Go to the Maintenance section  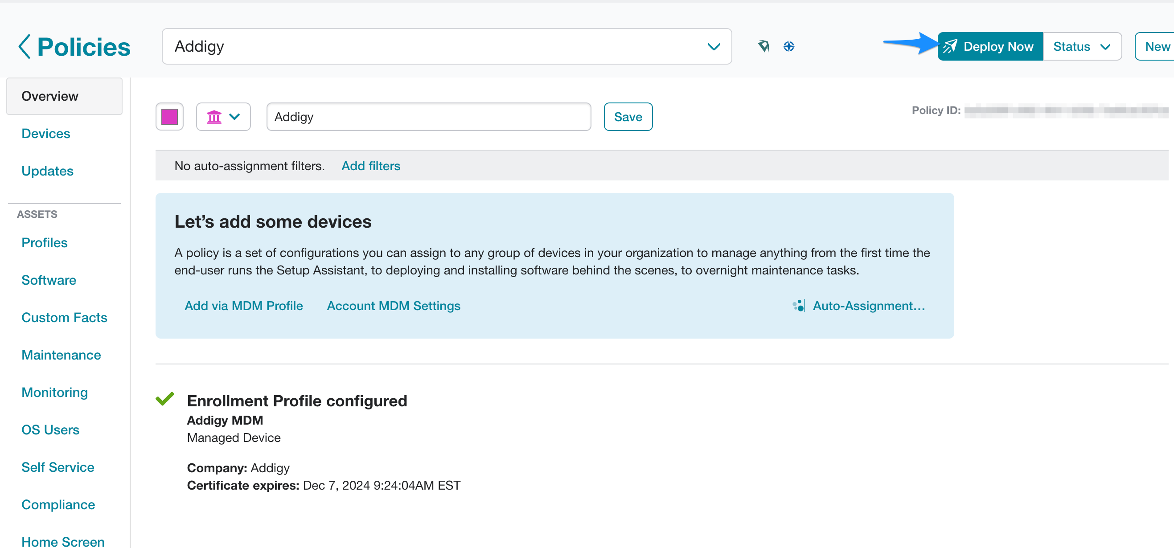(61, 355)
